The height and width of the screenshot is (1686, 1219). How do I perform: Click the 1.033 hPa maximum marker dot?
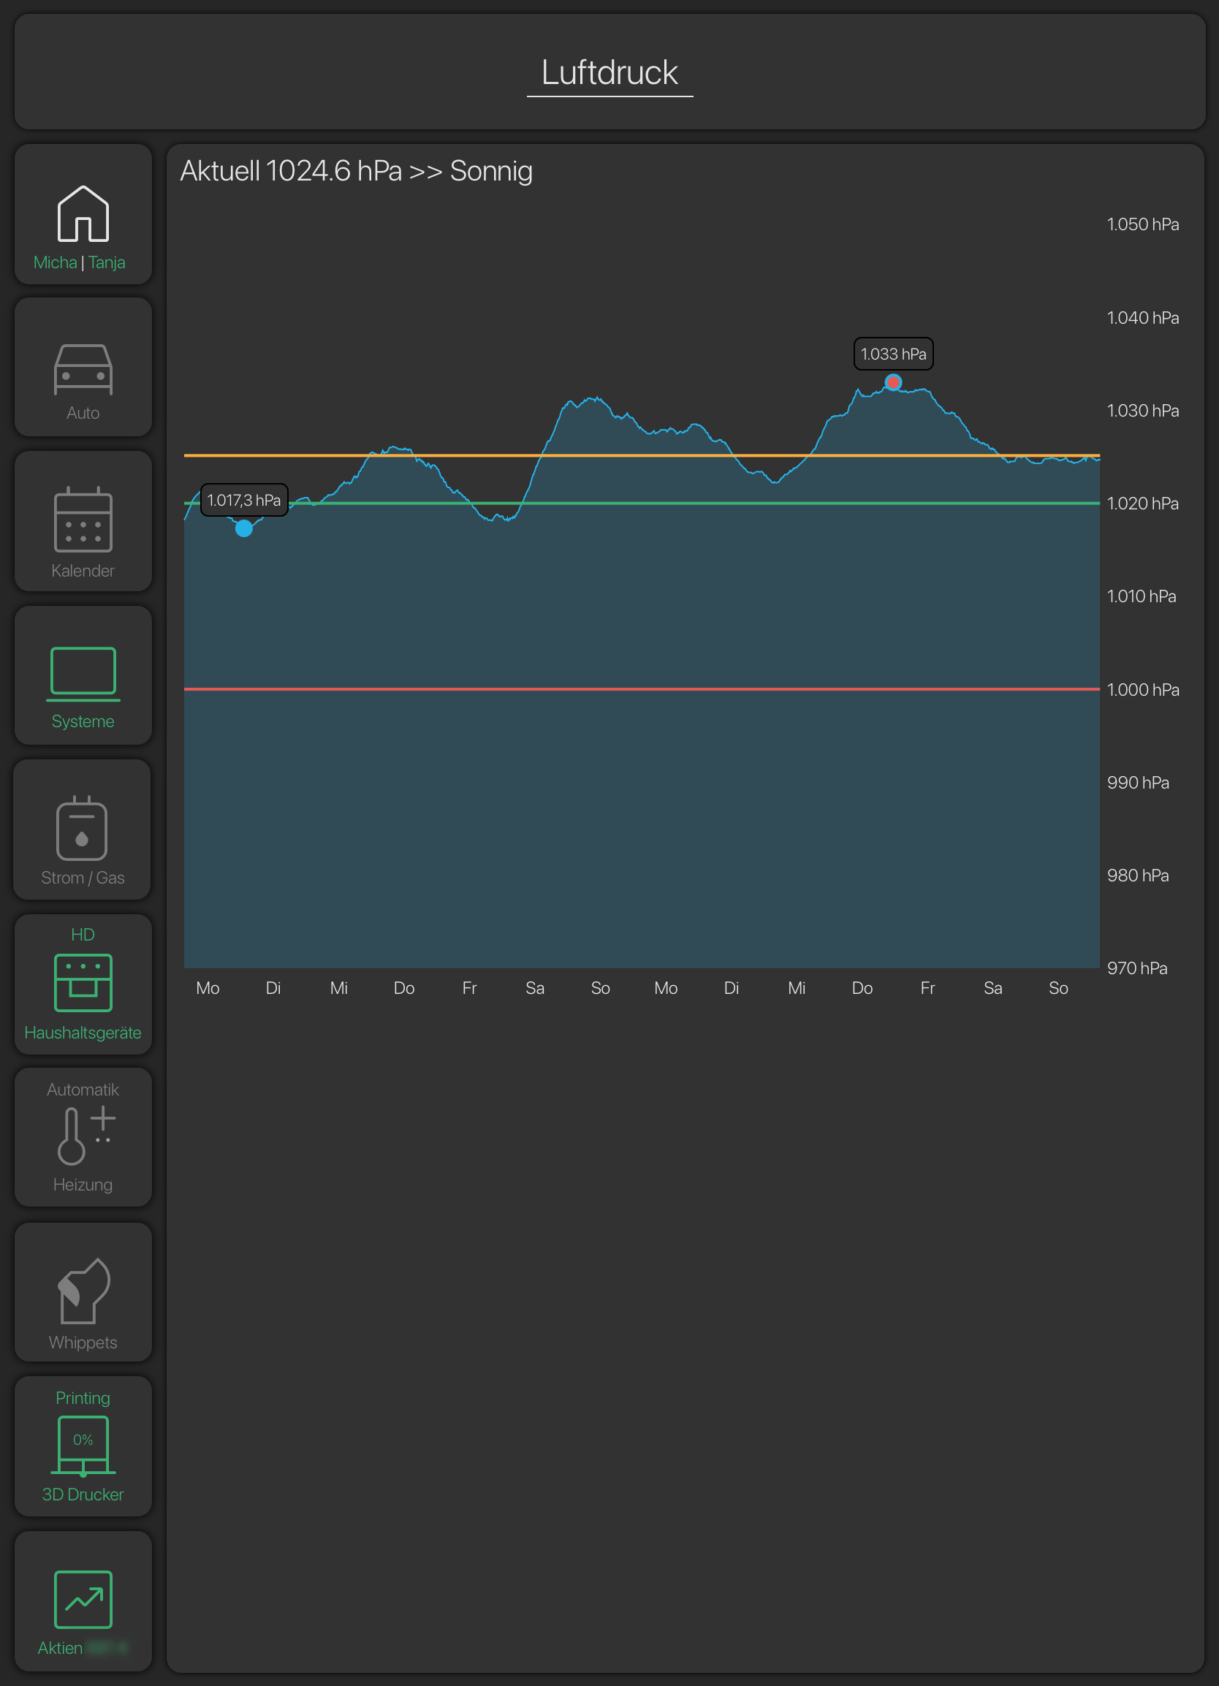894,383
